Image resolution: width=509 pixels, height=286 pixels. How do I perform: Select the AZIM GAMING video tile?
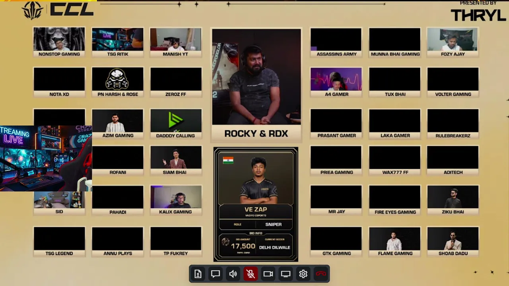(x=118, y=124)
